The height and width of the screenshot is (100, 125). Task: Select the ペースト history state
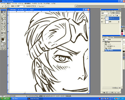[113, 44]
